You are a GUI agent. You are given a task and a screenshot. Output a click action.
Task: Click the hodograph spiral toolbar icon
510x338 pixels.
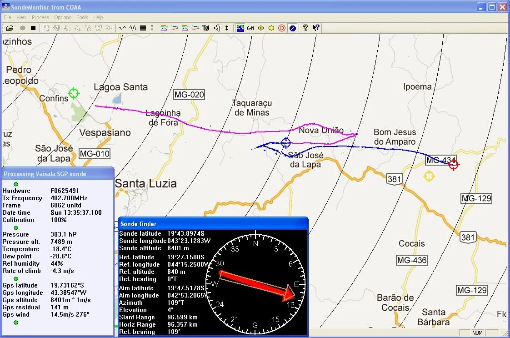tap(217, 28)
